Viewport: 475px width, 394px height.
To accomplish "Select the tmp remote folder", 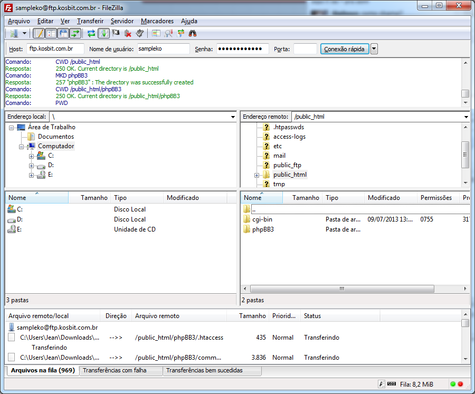I will tap(279, 184).
